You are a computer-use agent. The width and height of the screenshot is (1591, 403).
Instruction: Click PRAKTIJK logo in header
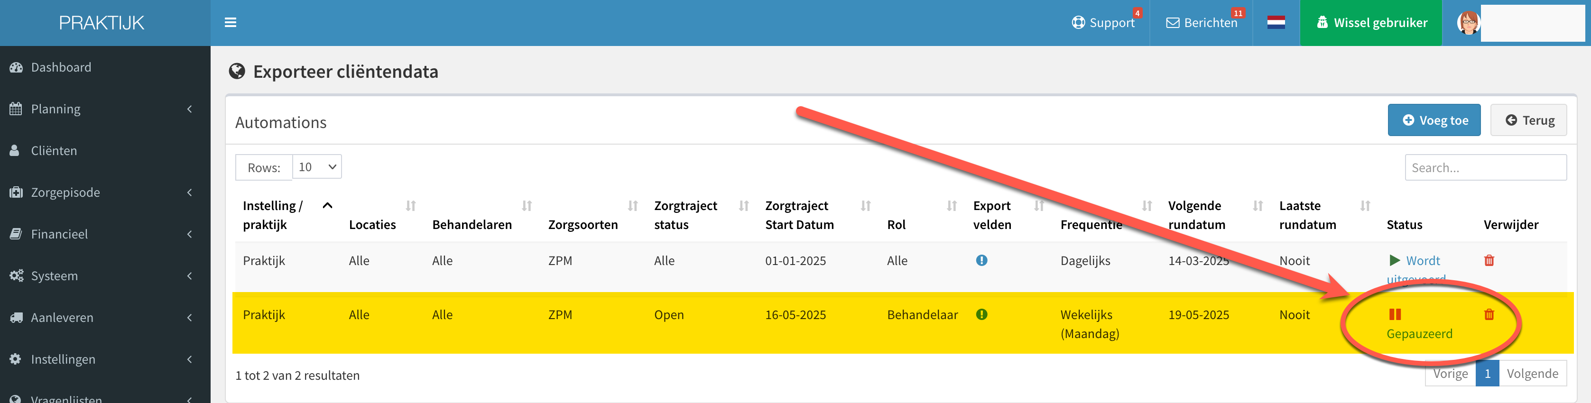(x=102, y=23)
